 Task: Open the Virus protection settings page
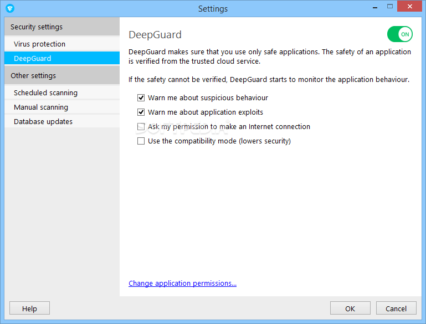62,44
